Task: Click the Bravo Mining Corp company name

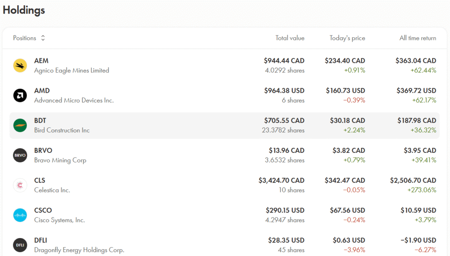Action: [x=60, y=160]
